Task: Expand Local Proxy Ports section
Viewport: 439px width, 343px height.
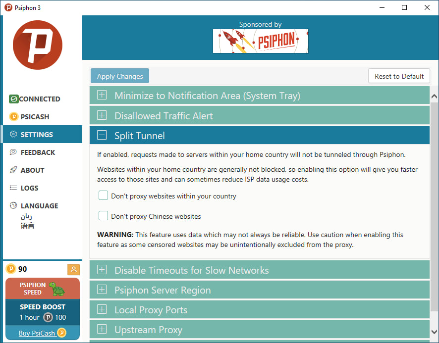Action: pos(259,310)
